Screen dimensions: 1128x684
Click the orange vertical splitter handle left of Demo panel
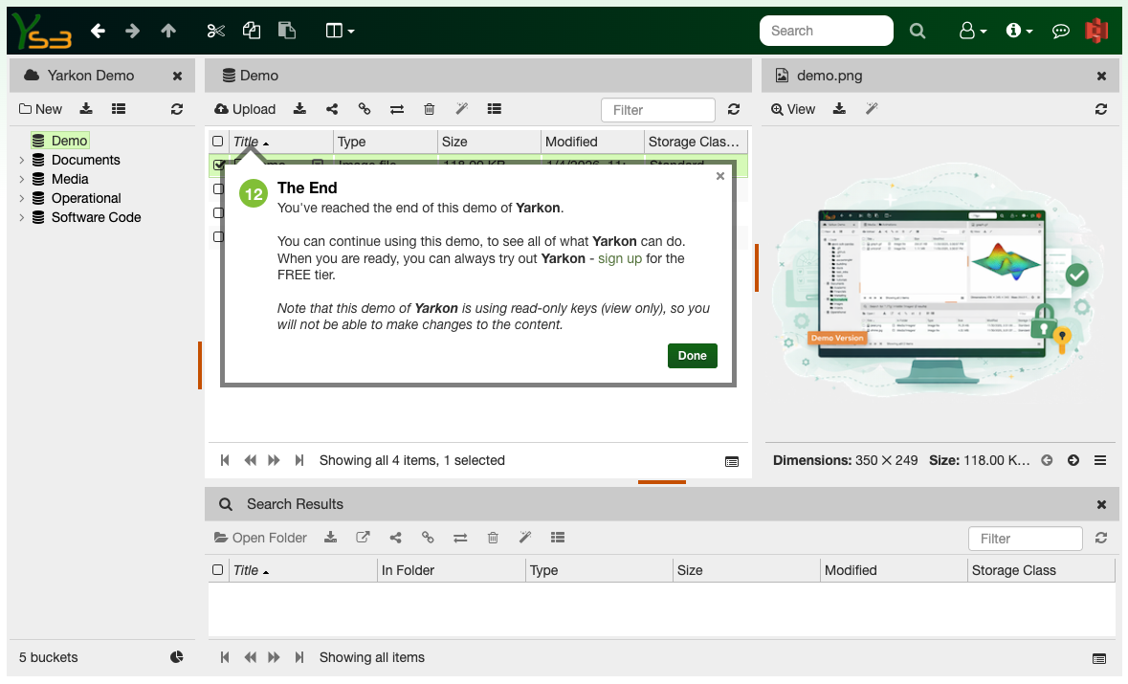[x=200, y=364]
